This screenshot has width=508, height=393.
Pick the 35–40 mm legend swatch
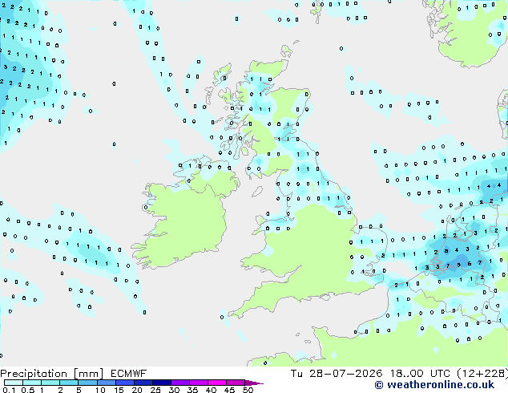pyautogui.click(x=198, y=383)
